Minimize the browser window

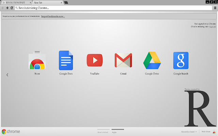coord(207,2)
